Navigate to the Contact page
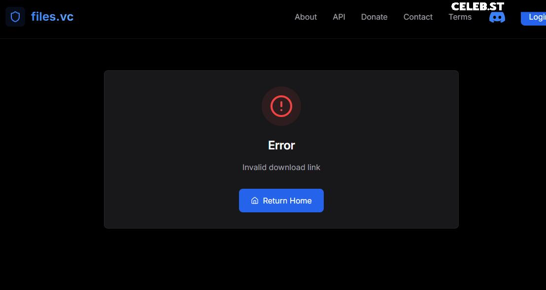The height and width of the screenshot is (290, 546). [x=418, y=17]
